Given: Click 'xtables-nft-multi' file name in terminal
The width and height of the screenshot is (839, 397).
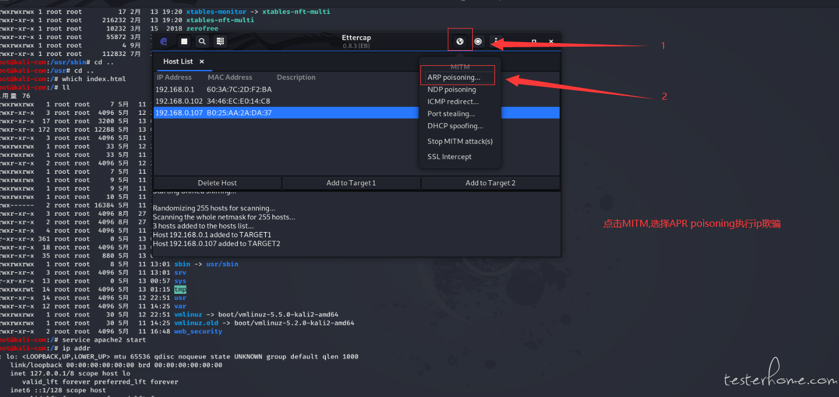Looking at the screenshot, I should click(220, 20).
